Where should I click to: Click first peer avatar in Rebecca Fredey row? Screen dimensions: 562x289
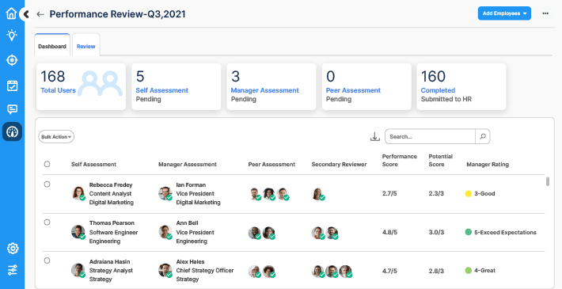tap(255, 194)
